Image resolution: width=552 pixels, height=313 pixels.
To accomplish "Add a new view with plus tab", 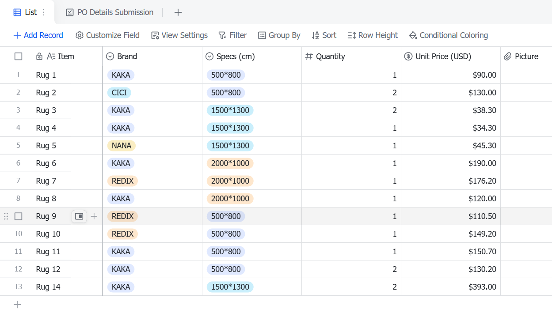I will click(178, 12).
